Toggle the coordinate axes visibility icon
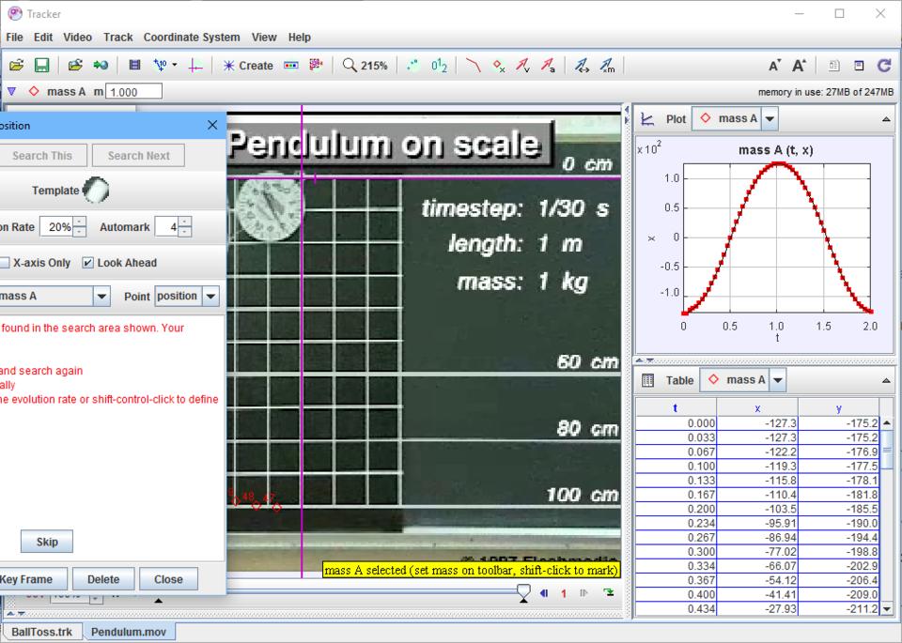The image size is (902, 643). [x=196, y=66]
